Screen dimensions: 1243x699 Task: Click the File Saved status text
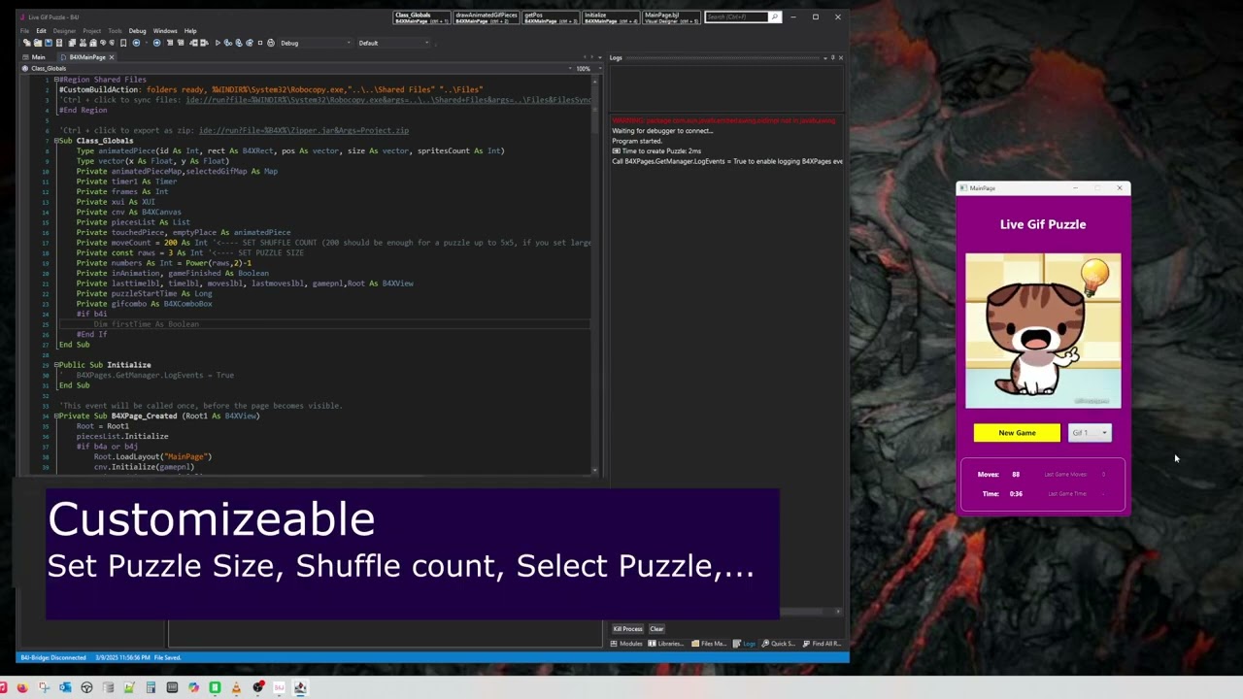(167, 657)
